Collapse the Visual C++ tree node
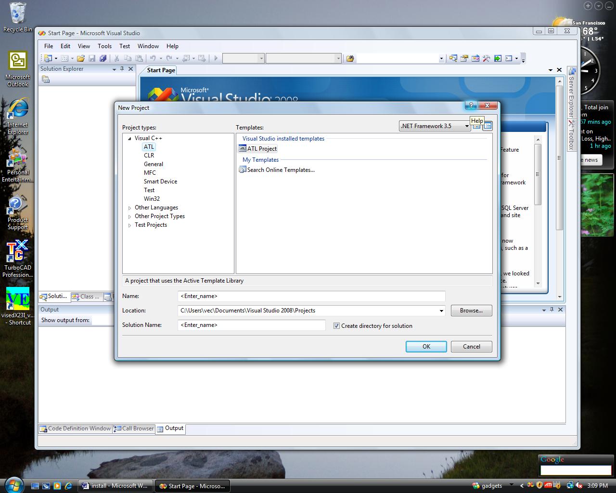Image resolution: width=616 pixels, height=493 pixels. [129, 139]
